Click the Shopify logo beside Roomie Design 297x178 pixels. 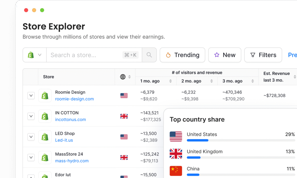[x=45, y=96]
